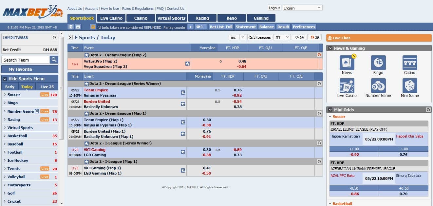Select the Gaming tab
Viewport: 433px width, 206px height.
click(x=261, y=18)
